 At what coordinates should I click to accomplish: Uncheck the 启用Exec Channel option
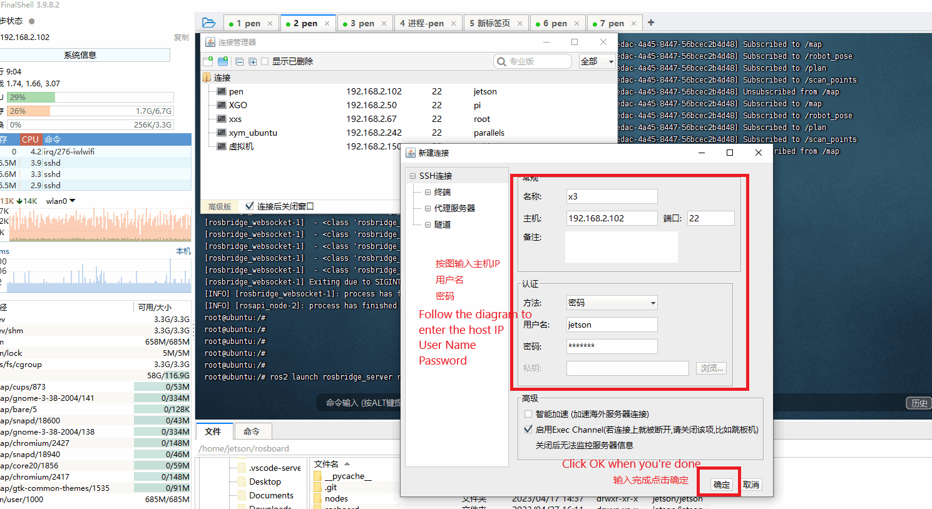click(528, 430)
